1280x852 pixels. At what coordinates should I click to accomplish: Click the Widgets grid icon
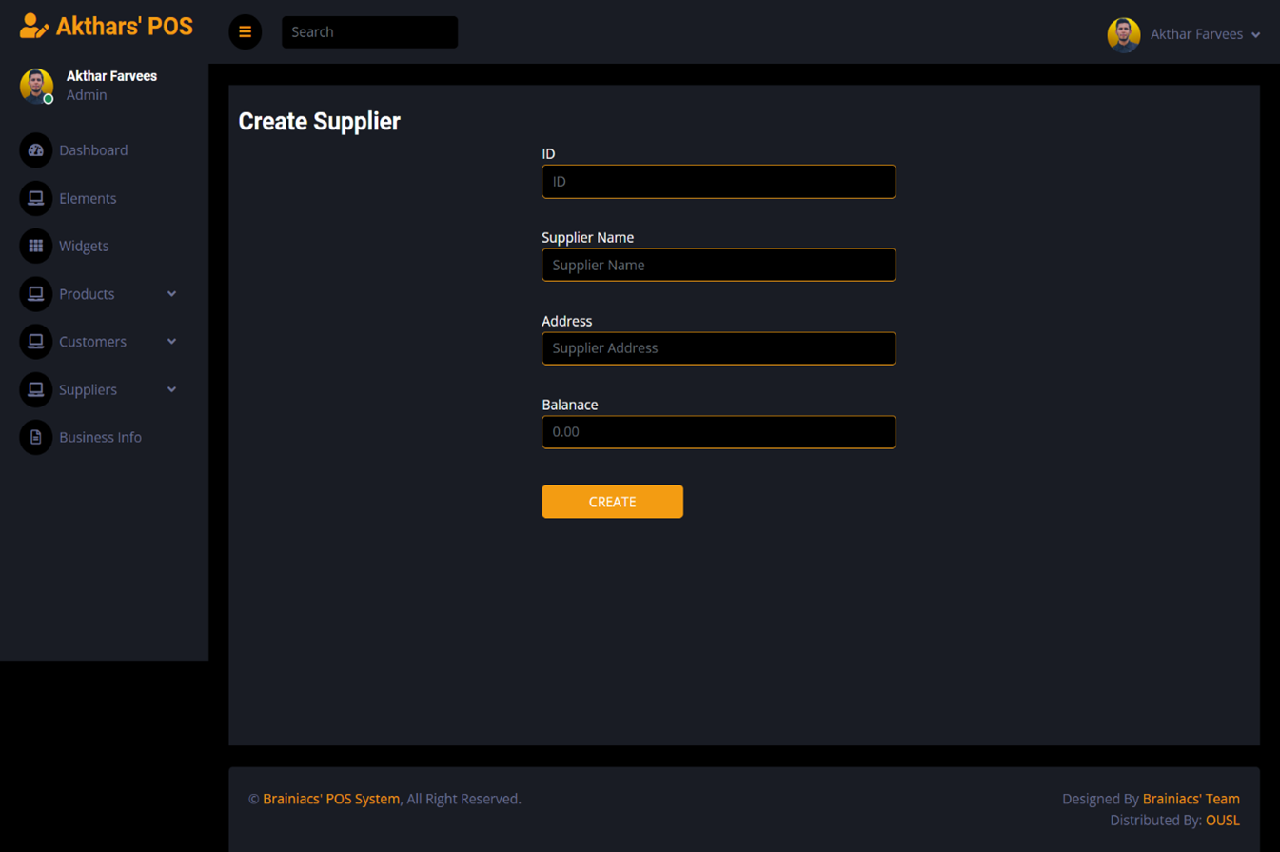click(36, 246)
